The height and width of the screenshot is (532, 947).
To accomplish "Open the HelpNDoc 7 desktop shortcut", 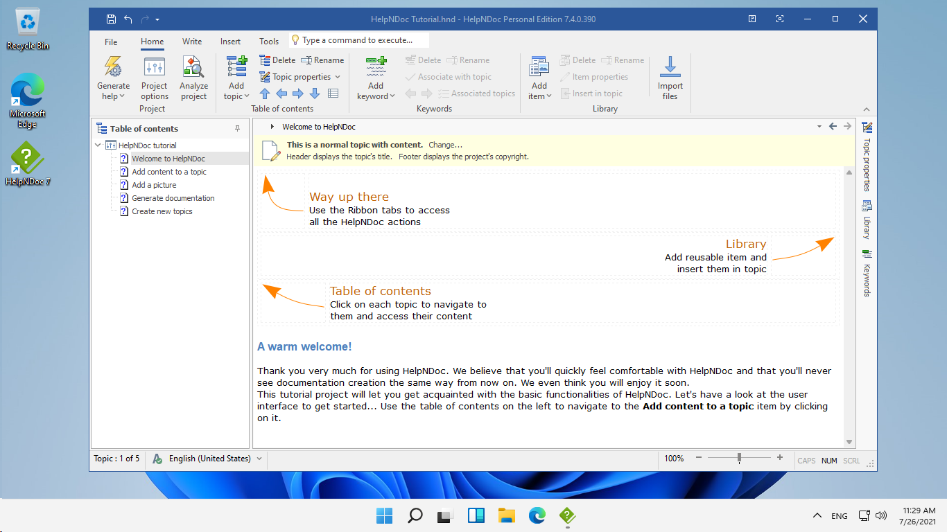I will tap(28, 163).
